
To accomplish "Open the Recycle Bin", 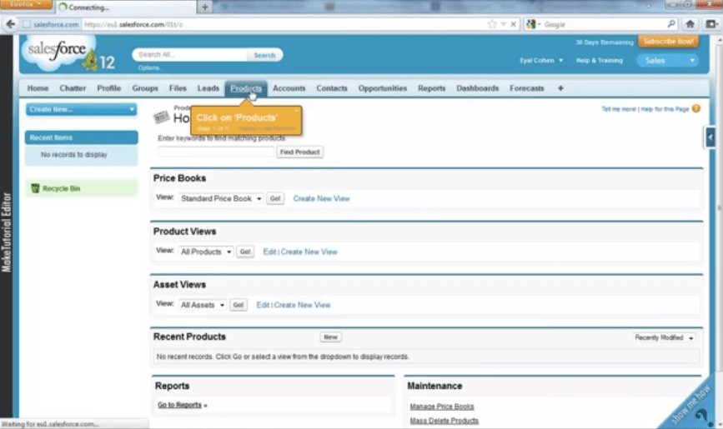I will click(62, 188).
